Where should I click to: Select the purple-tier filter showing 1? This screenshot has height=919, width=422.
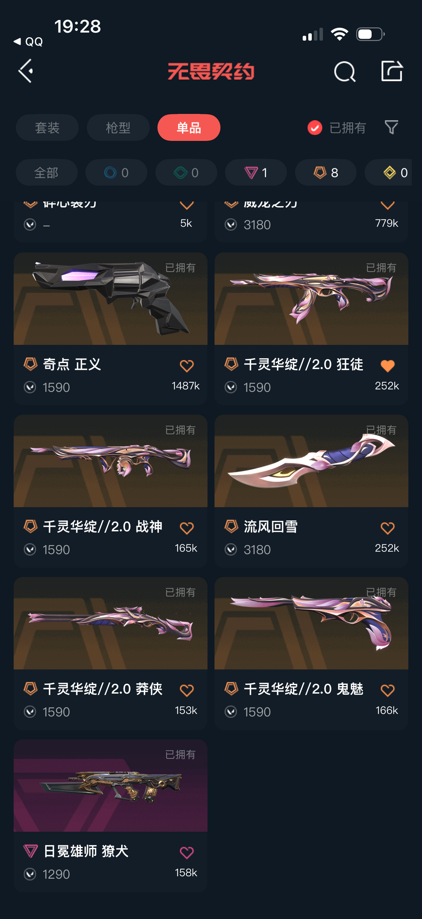(256, 173)
